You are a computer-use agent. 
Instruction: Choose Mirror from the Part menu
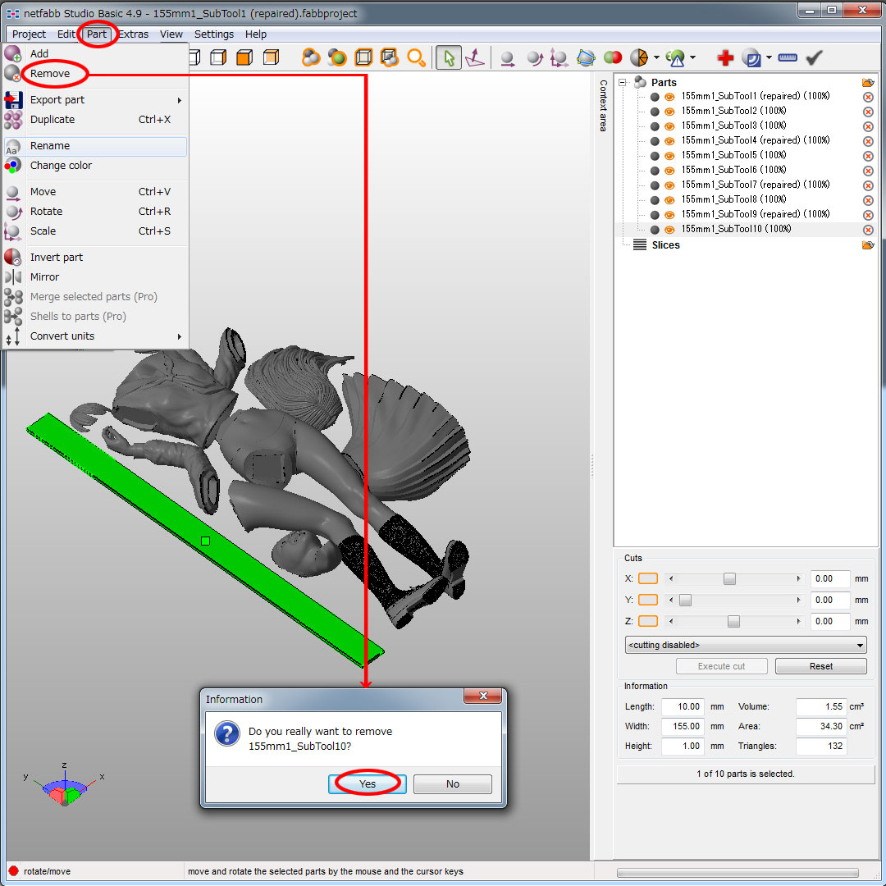[95, 277]
